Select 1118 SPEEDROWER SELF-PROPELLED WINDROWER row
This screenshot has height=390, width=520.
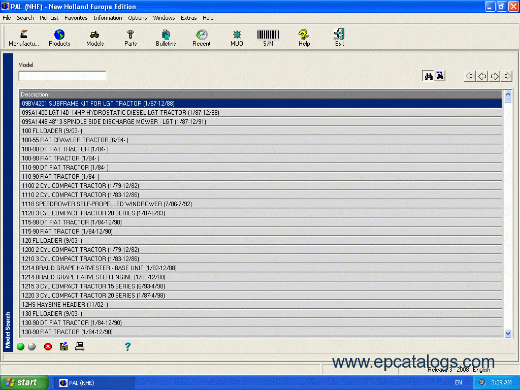[x=261, y=204]
